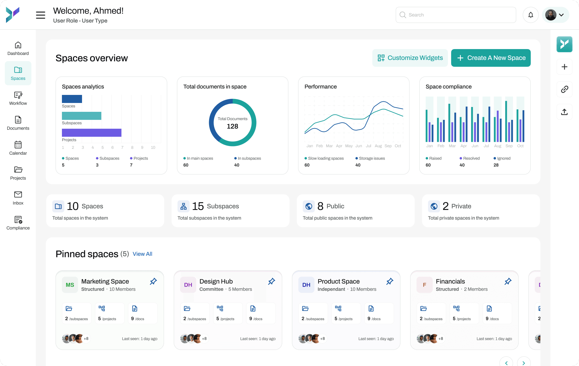Click the plus icon in right panel
The width and height of the screenshot is (579, 366).
564,67
